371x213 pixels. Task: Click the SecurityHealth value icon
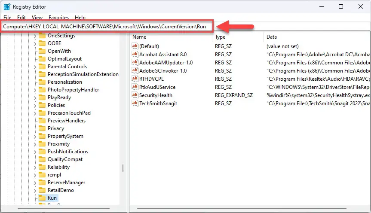click(135, 95)
